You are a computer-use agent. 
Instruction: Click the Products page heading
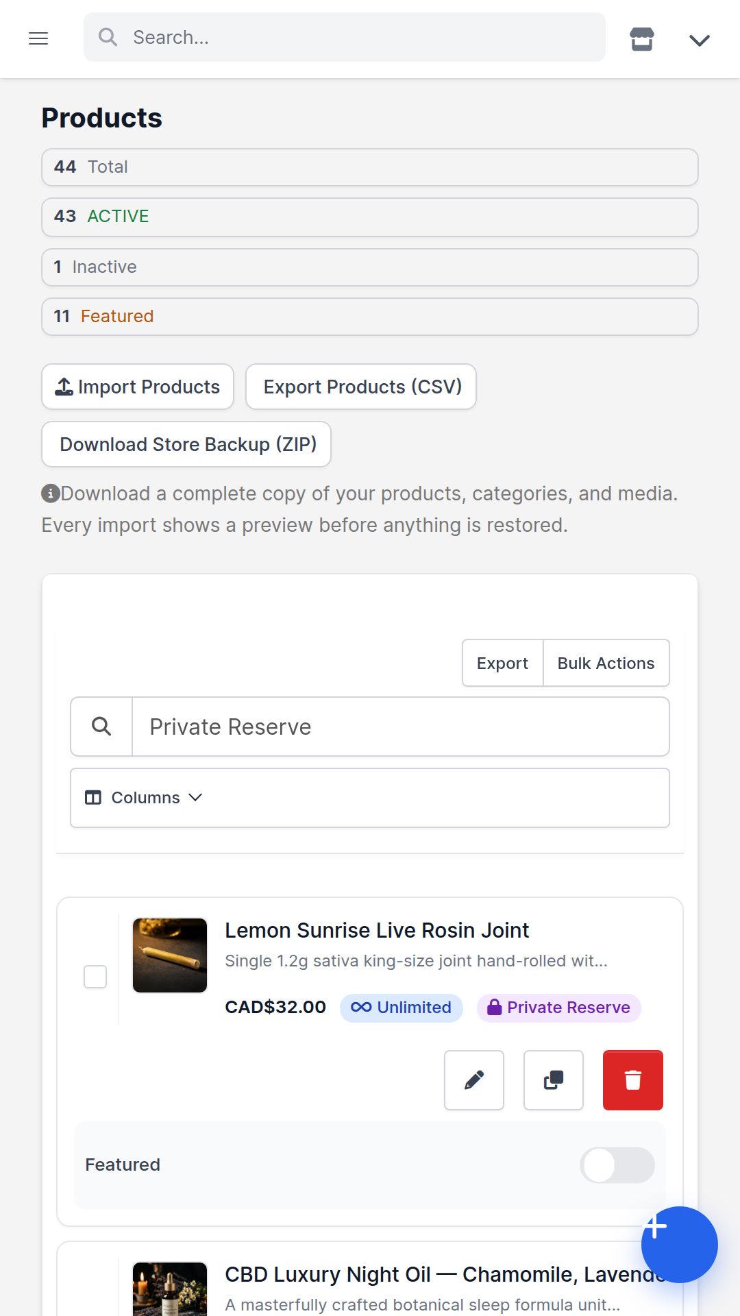point(102,118)
